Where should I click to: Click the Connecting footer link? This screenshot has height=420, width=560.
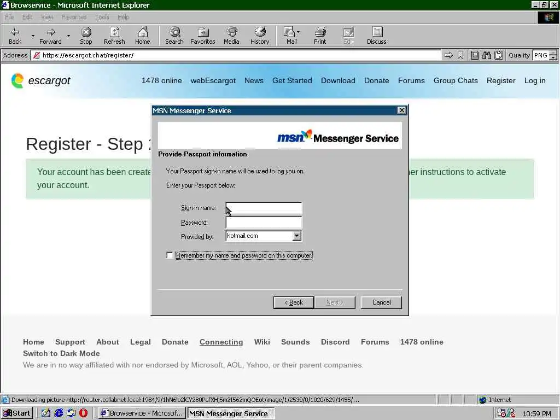coord(221,342)
